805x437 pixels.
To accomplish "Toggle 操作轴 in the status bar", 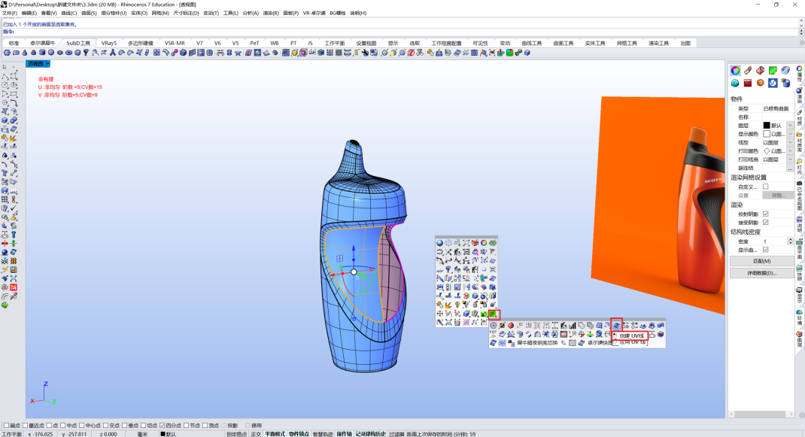I will (344, 434).
